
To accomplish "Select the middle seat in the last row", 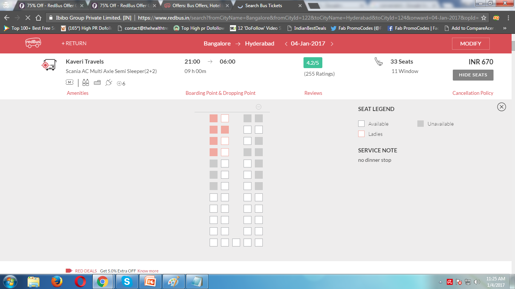I will pyautogui.click(x=236, y=242).
